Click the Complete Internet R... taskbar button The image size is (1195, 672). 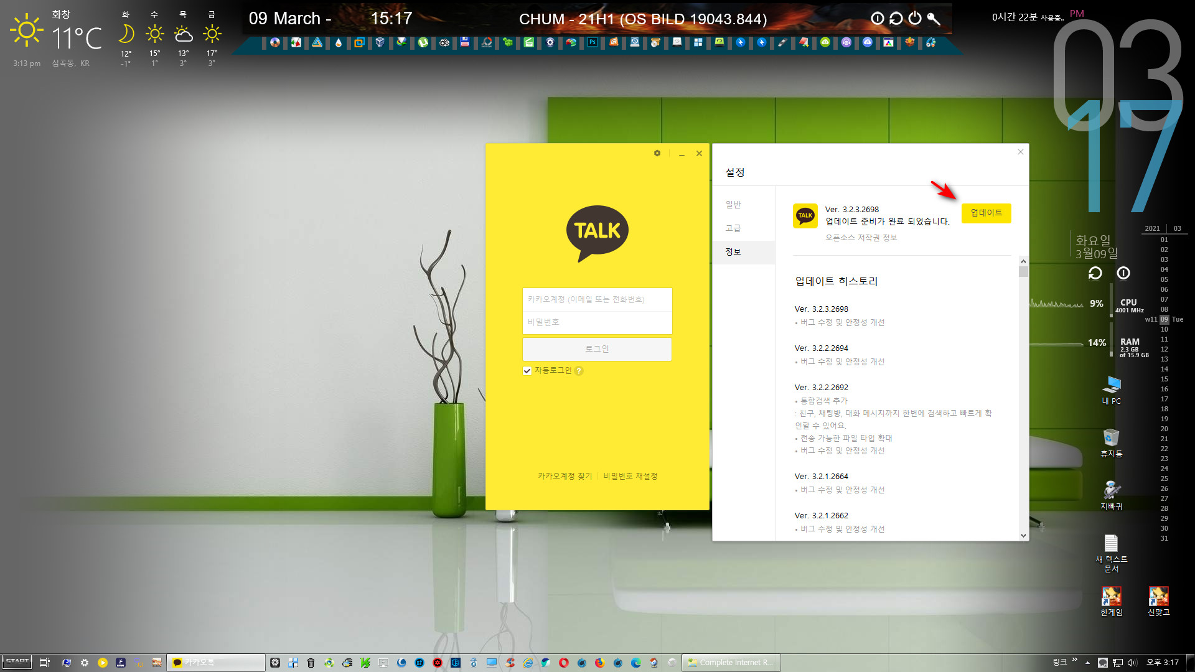click(x=731, y=662)
